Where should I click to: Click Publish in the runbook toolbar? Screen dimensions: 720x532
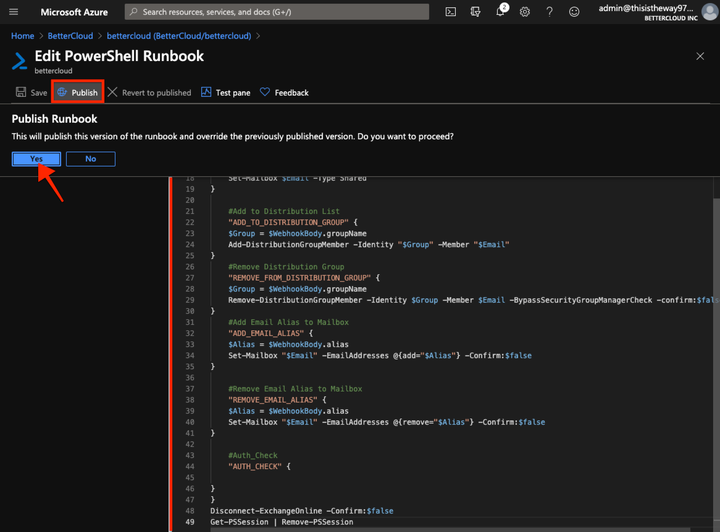tap(77, 92)
